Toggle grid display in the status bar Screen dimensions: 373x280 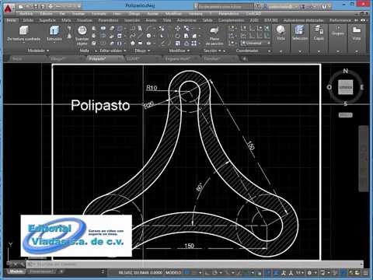pyautogui.click(x=187, y=272)
